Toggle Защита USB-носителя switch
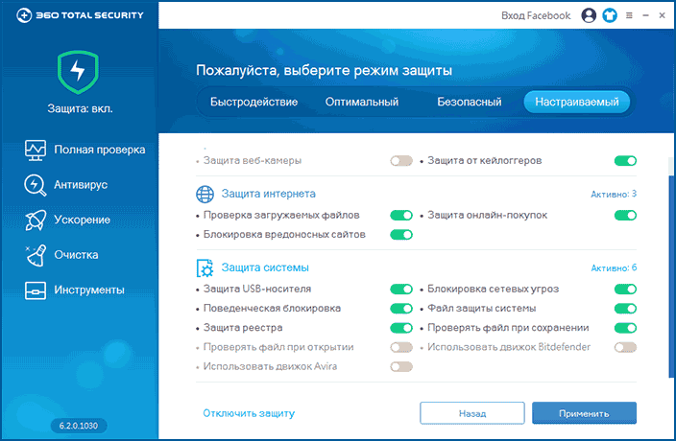Image resolution: width=676 pixels, height=441 pixels. 401,290
